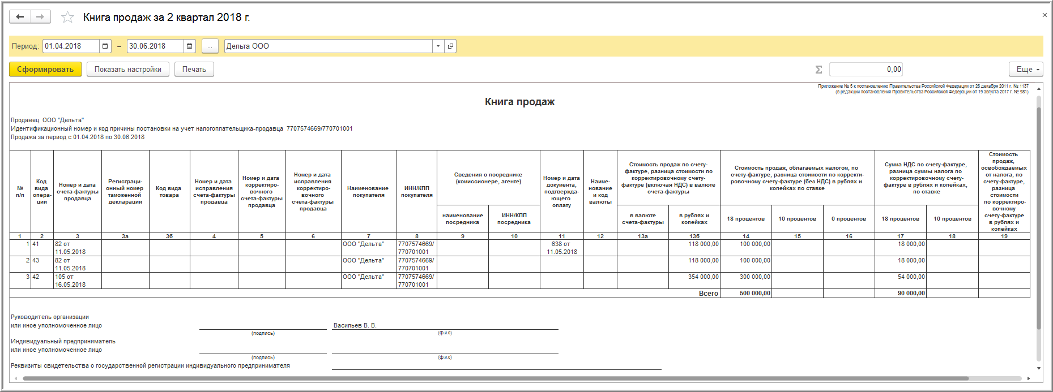Select the cell with amount 354 000,00
The height and width of the screenshot is (392, 1053).
(694, 281)
